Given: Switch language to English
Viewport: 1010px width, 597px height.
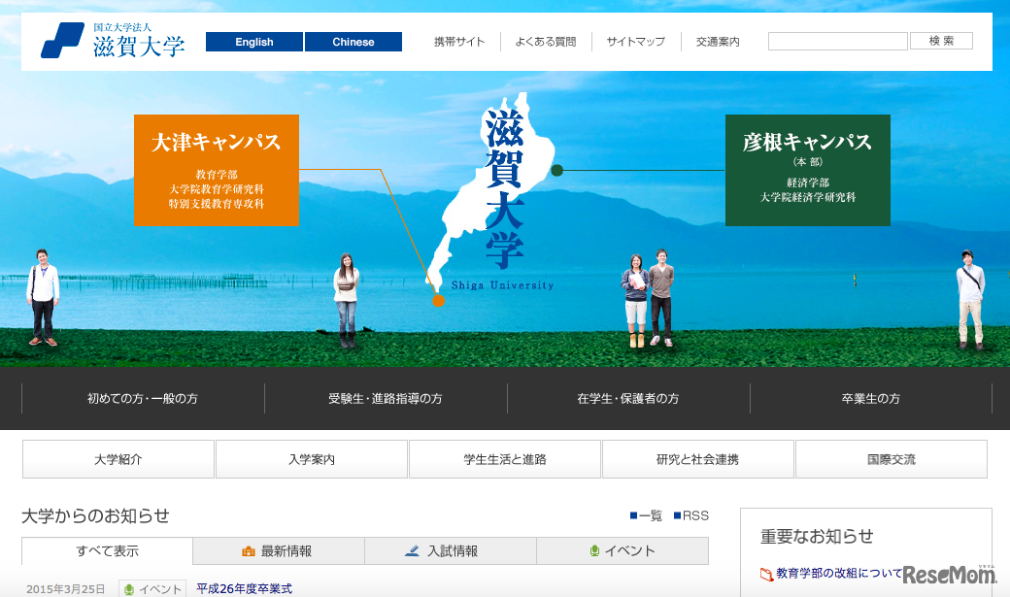Looking at the screenshot, I should tap(254, 42).
